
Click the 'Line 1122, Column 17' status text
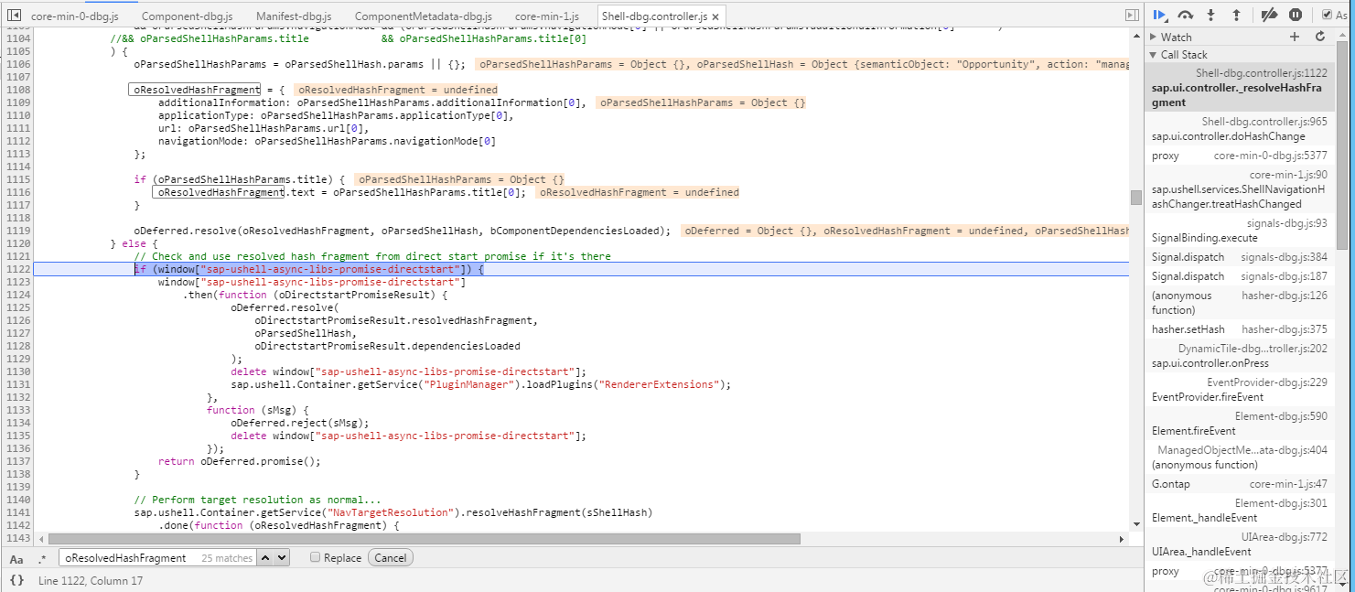(91, 580)
